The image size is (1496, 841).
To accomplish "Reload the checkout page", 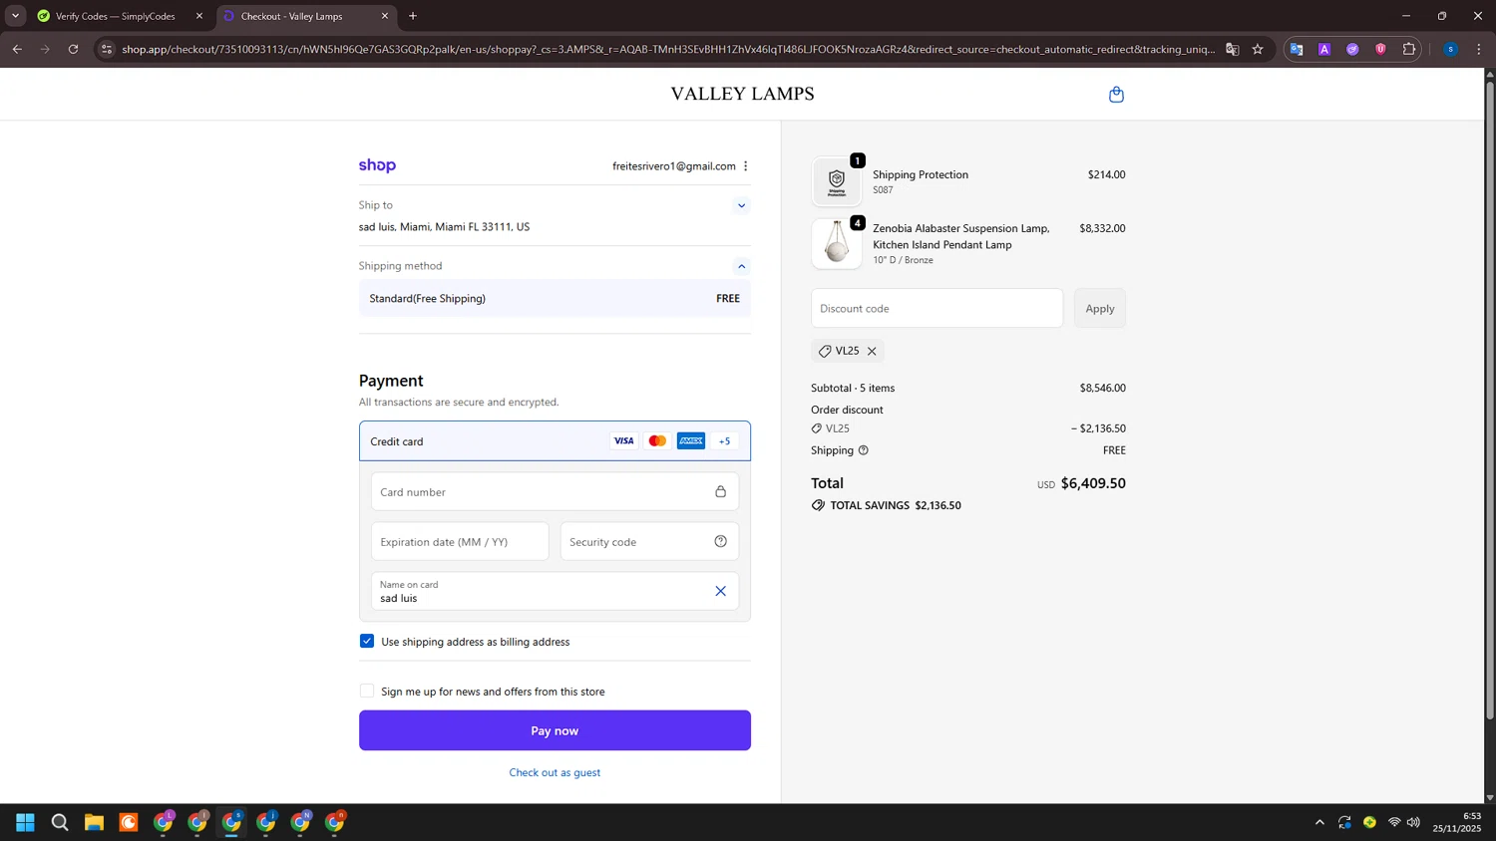I will pos(73,49).
